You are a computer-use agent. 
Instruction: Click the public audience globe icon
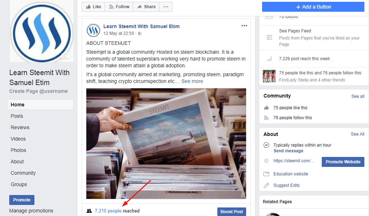(x=140, y=33)
